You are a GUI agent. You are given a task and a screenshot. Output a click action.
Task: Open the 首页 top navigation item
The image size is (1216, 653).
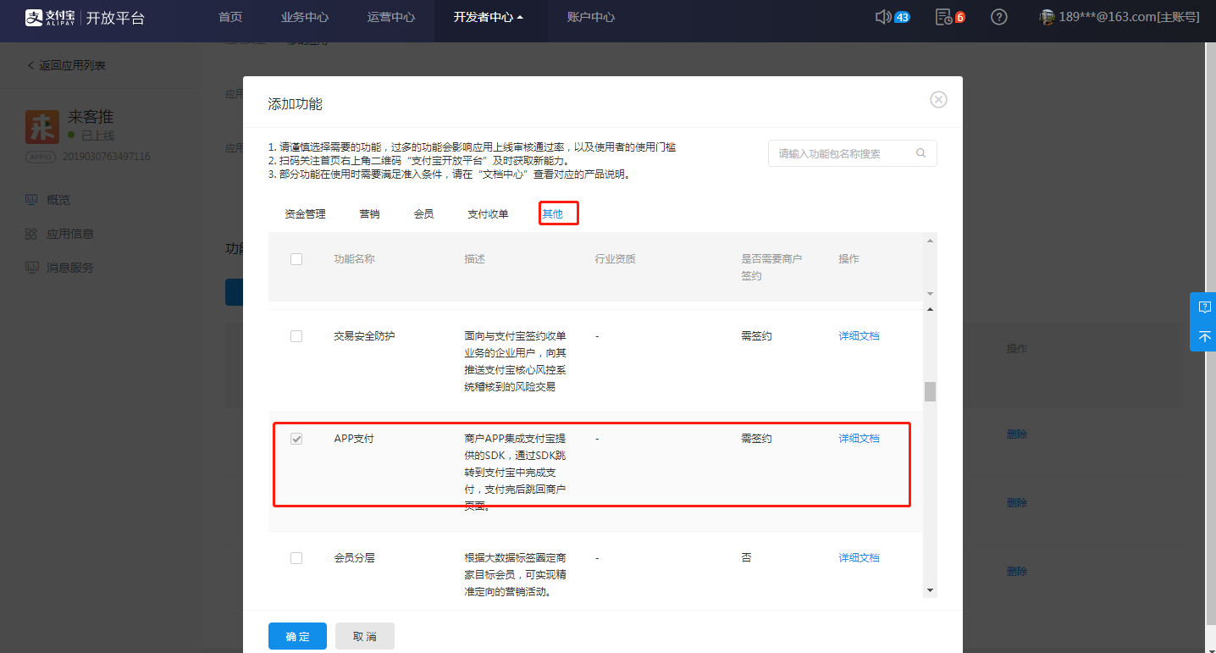[230, 17]
